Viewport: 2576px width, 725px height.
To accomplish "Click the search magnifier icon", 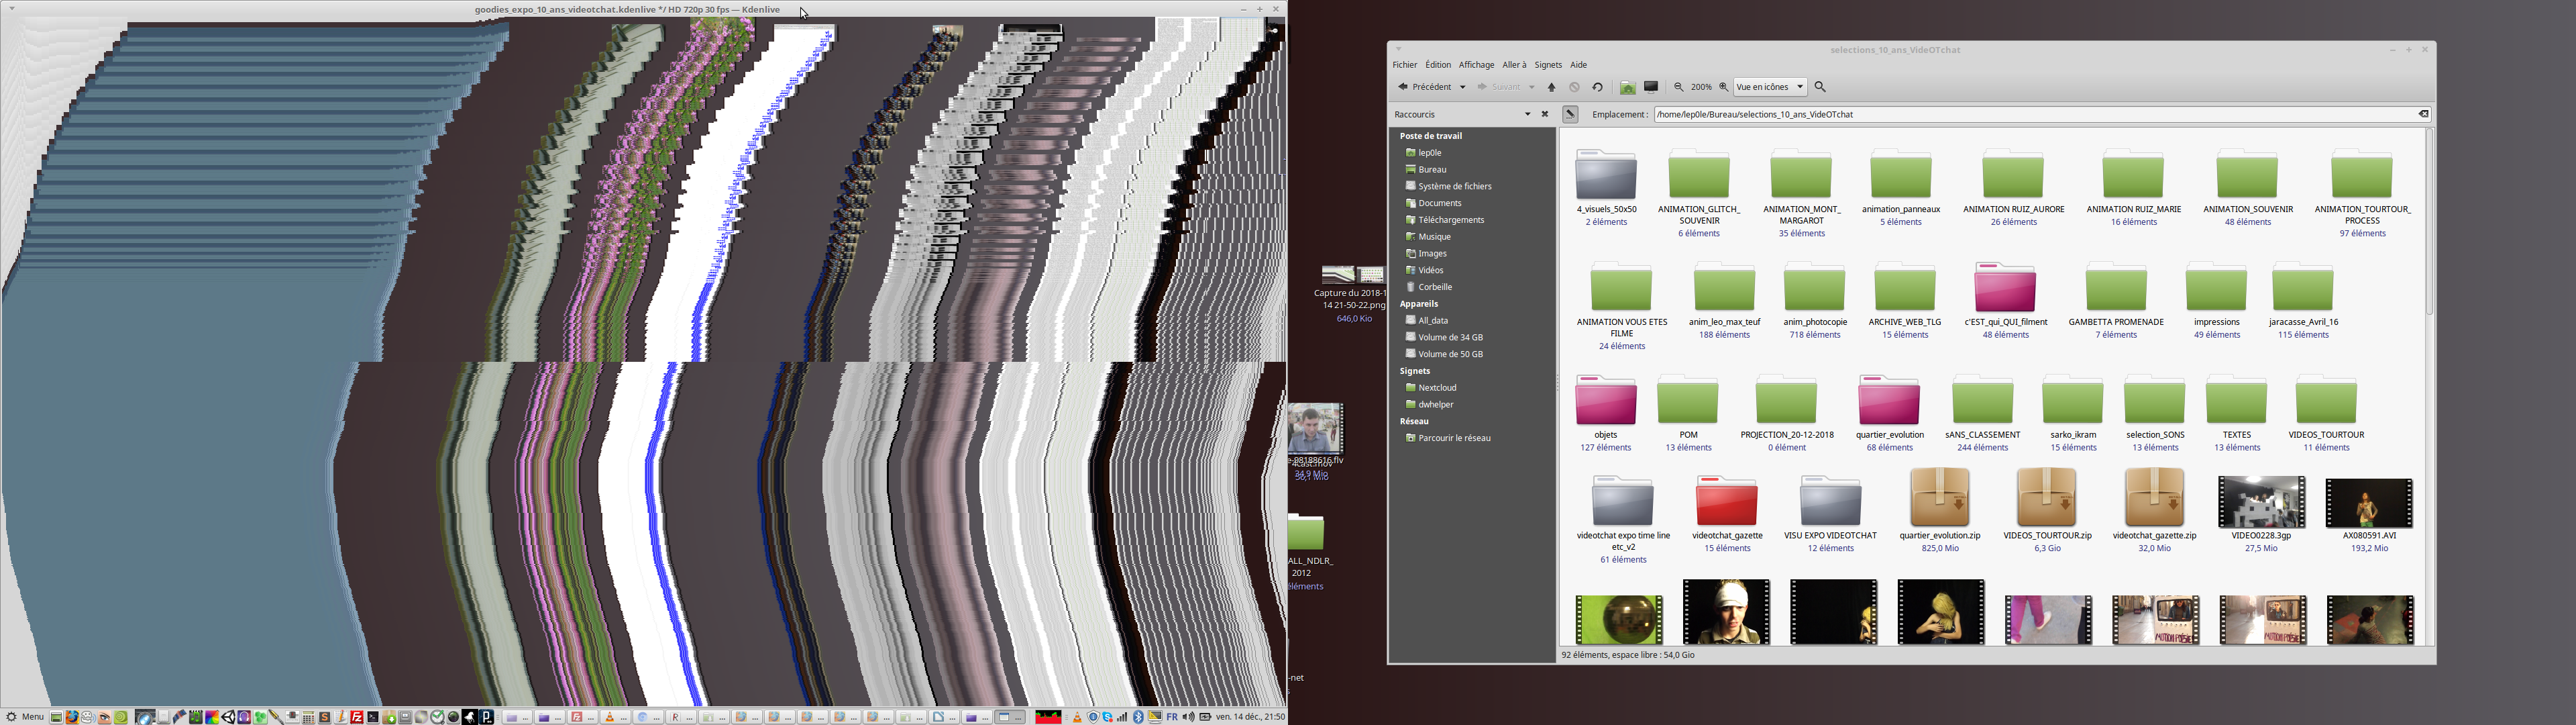I will click(x=1820, y=87).
